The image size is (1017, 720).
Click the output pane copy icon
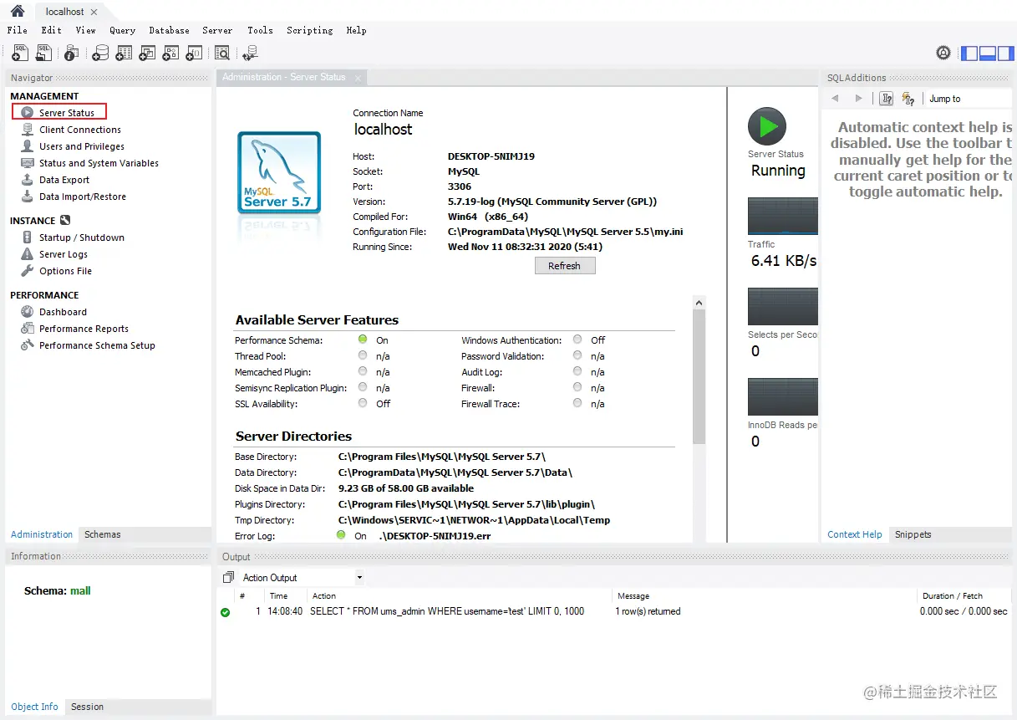coord(229,578)
